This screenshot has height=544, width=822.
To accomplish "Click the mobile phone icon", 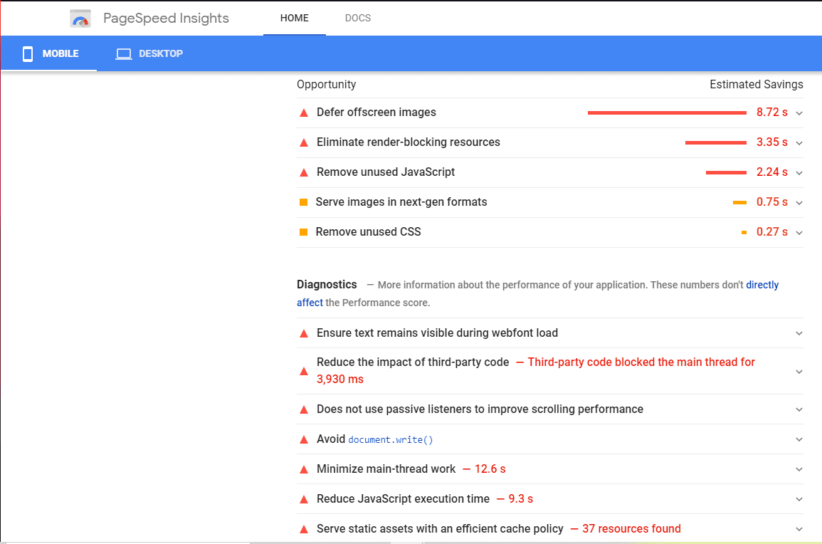I will coord(28,53).
